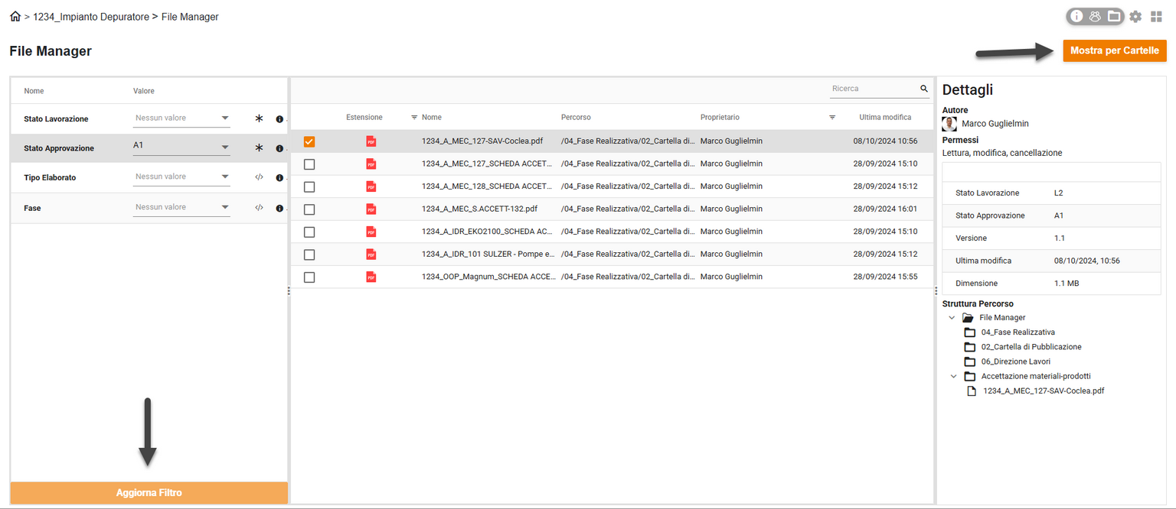Click PDF icon of 1234_A_IDR_101 SULZER row
The height and width of the screenshot is (509, 1176).
pyautogui.click(x=371, y=254)
